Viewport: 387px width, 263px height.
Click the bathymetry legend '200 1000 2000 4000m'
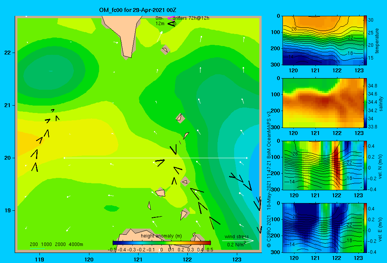click(57, 244)
